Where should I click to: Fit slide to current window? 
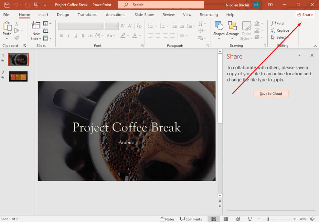[x=312, y=219]
